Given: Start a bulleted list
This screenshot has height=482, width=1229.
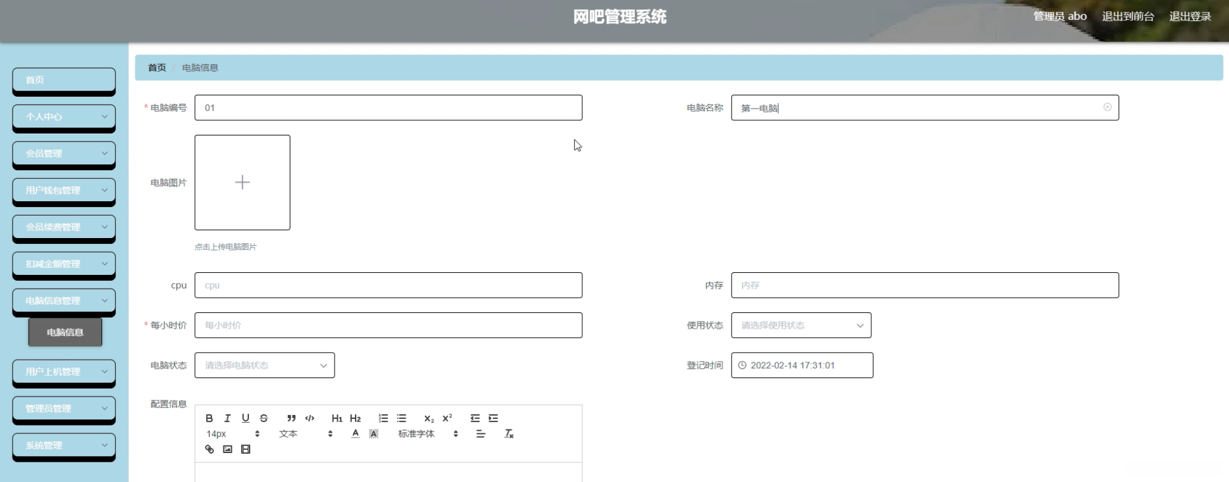Looking at the screenshot, I should pos(402,418).
